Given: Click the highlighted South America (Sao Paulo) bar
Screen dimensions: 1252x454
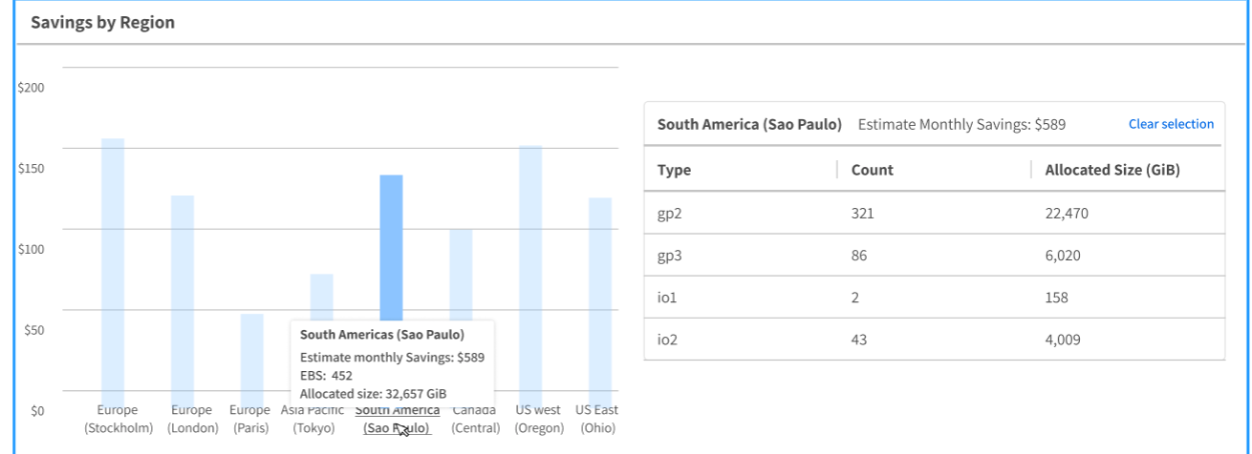Looking at the screenshot, I should click(x=391, y=246).
